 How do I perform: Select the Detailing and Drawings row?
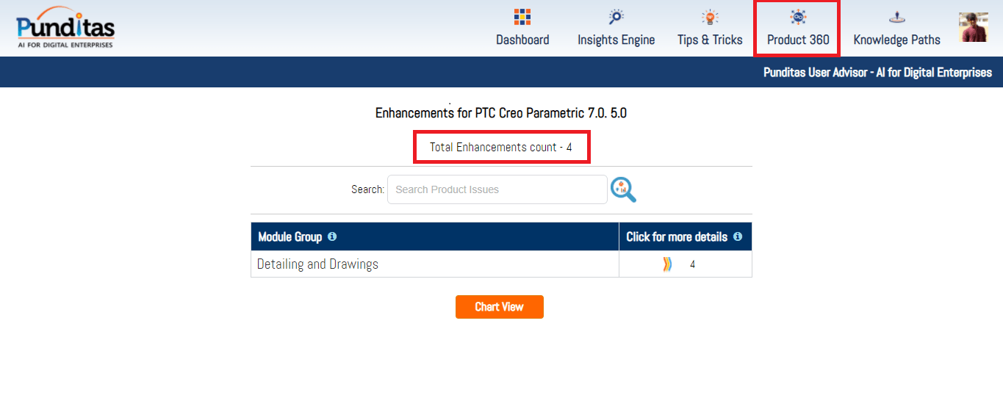pos(317,264)
